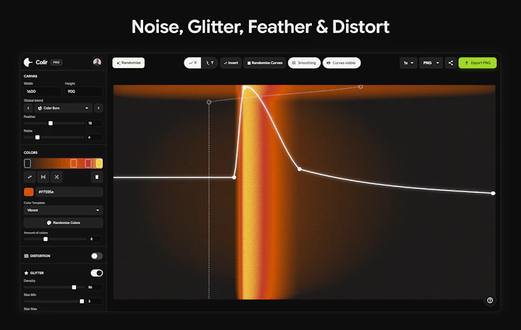Click the Amount of colors value field

click(x=95, y=239)
